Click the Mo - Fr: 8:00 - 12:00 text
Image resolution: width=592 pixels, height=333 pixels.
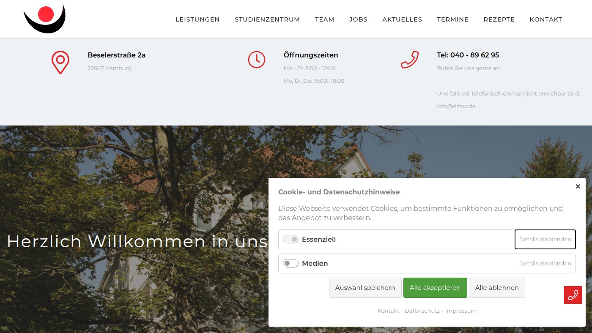pyautogui.click(x=310, y=68)
